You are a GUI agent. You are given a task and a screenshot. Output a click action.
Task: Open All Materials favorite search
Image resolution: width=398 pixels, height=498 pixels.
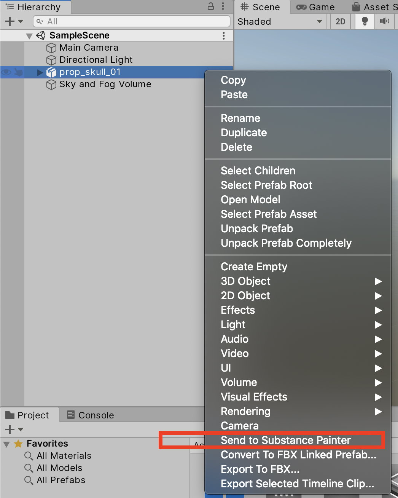pyautogui.click(x=64, y=456)
